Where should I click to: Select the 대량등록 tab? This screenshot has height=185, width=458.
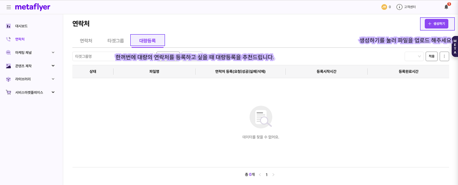point(147,41)
